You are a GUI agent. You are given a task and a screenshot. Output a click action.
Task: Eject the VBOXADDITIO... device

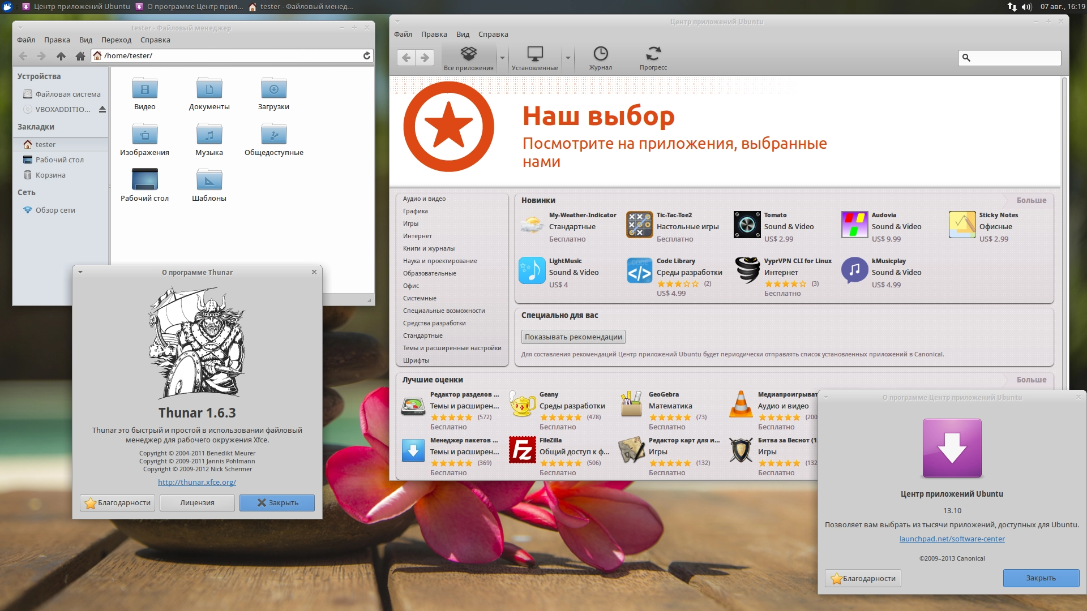[x=102, y=109]
